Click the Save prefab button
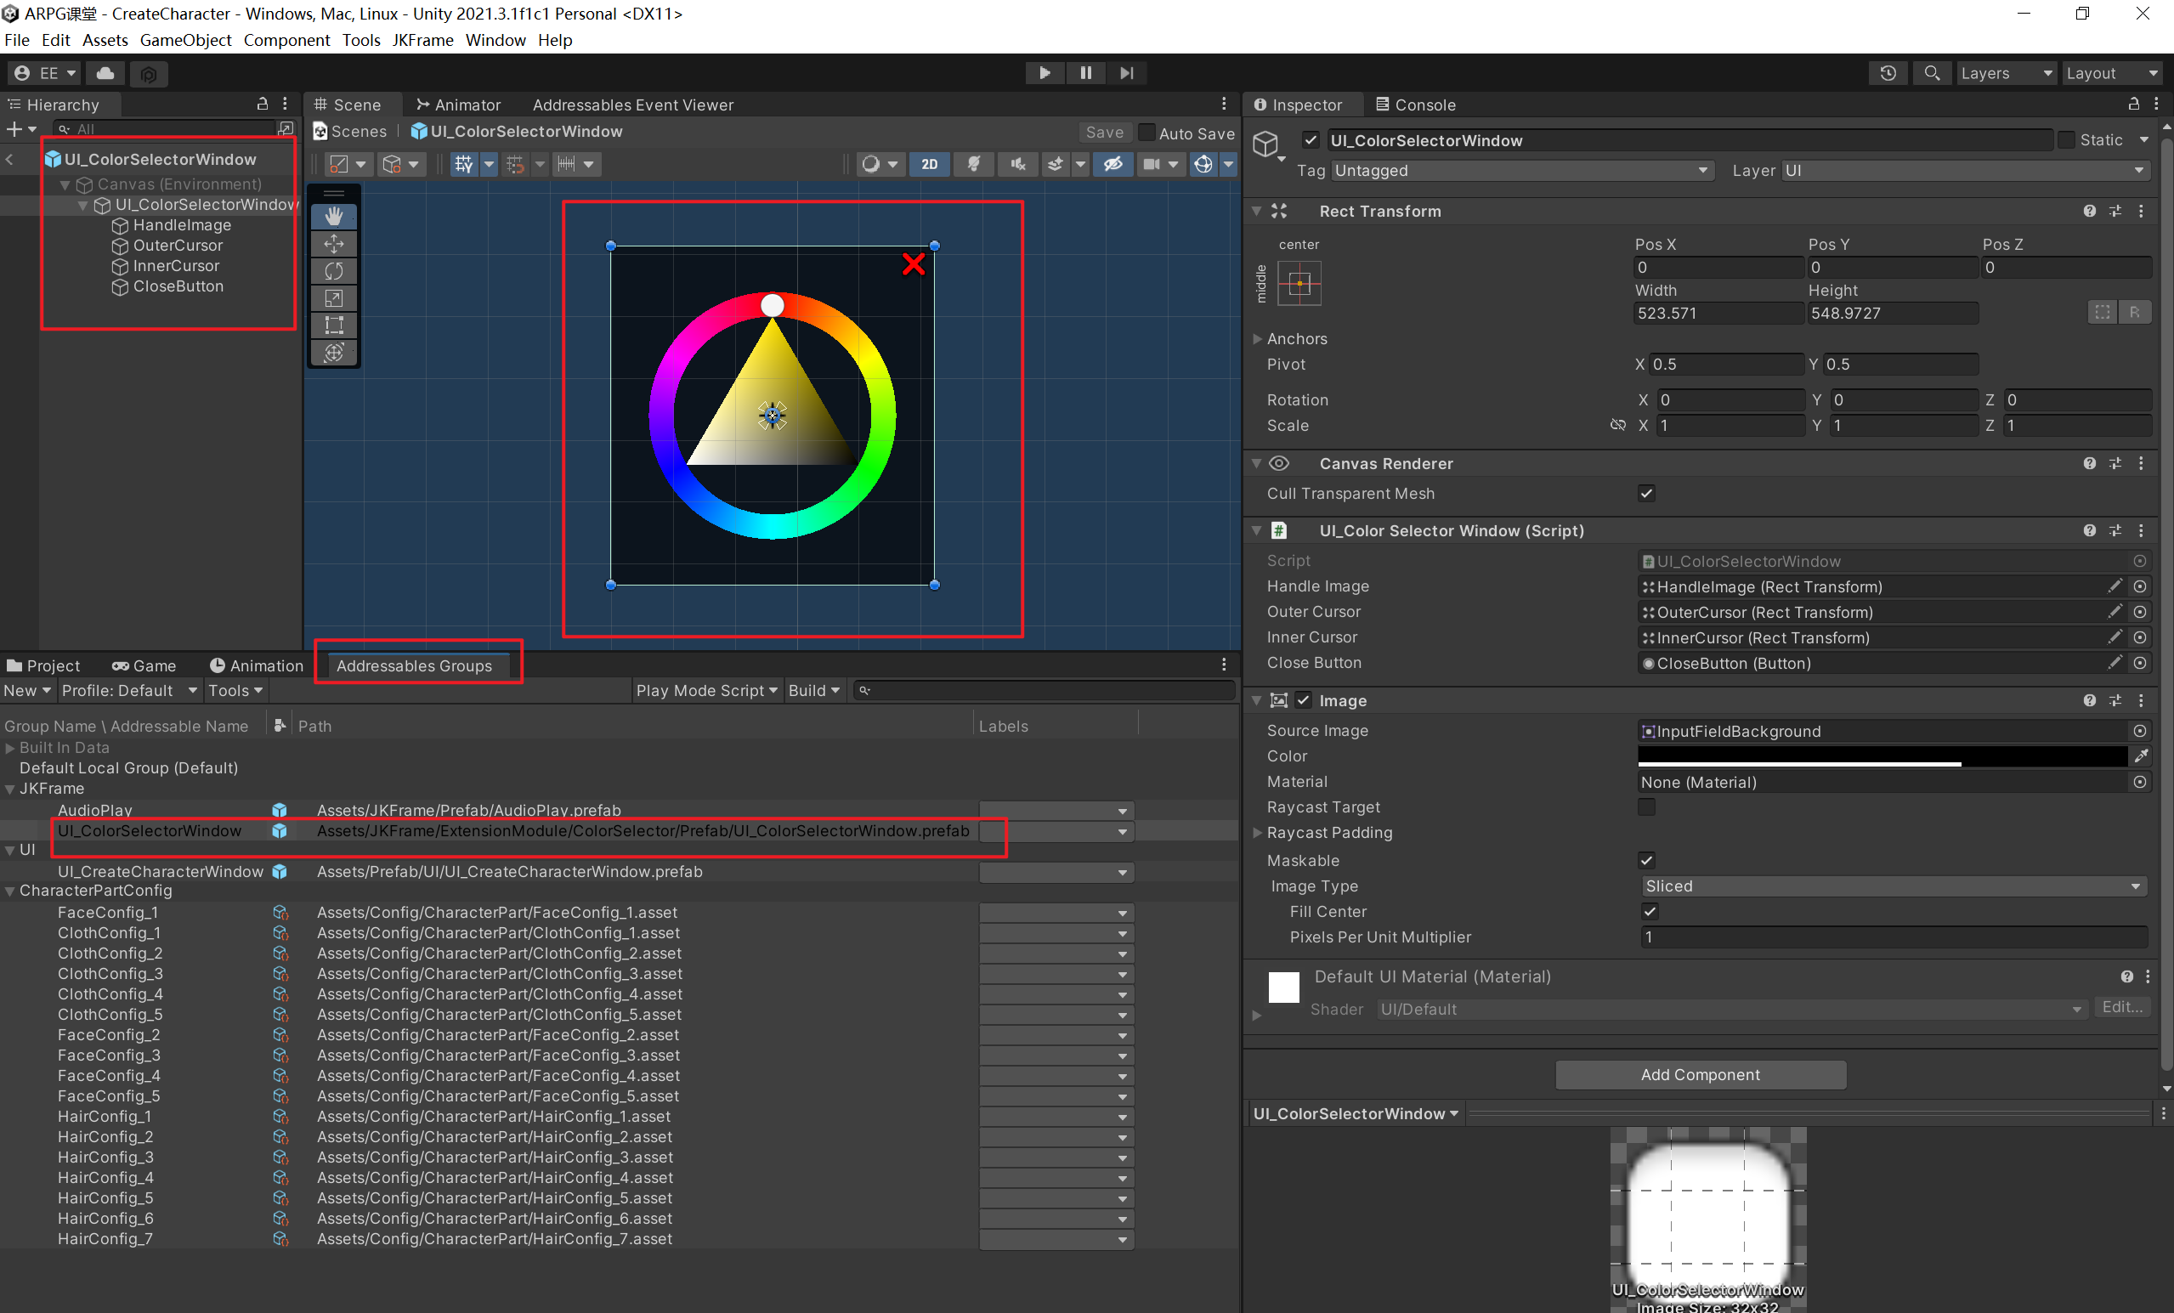Viewport: 2174px width, 1313px height. click(x=1104, y=133)
